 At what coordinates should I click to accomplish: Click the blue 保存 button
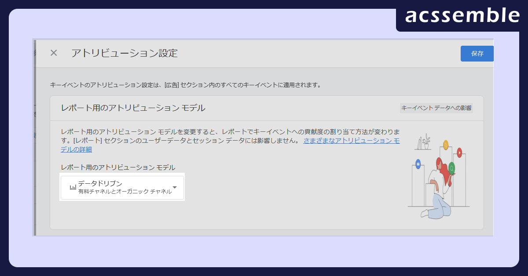[477, 54]
